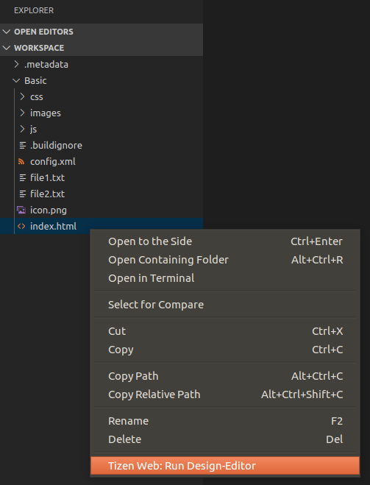Open the .buildignore file name
The image size is (370, 485).
coord(56,146)
